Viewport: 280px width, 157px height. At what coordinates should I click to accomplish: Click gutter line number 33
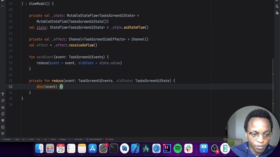point(10,87)
